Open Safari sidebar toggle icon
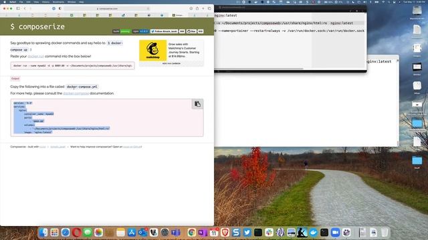The image size is (428, 240). click(18, 9)
